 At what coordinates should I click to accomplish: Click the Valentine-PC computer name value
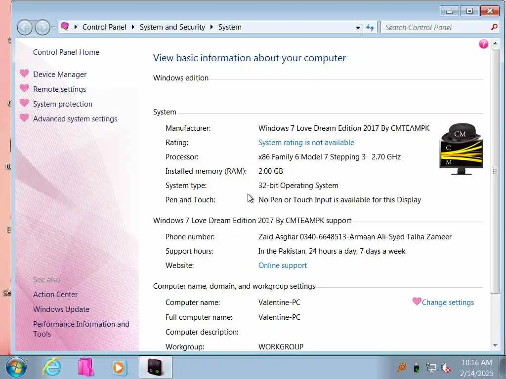pos(279,303)
